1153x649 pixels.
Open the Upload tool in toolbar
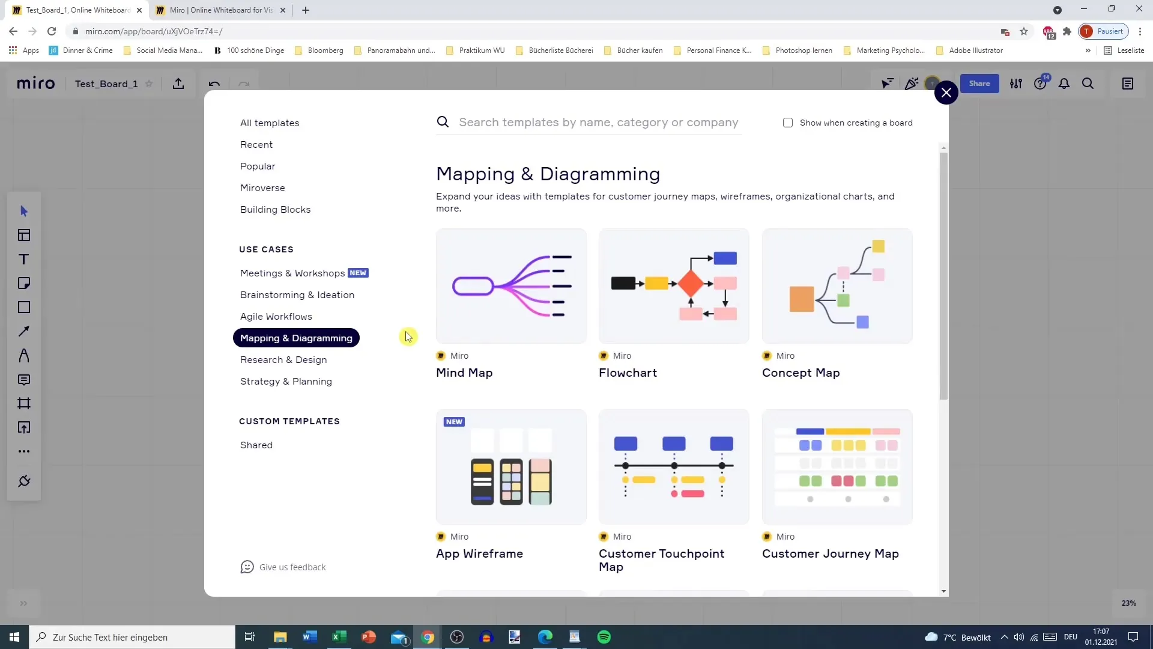click(24, 427)
